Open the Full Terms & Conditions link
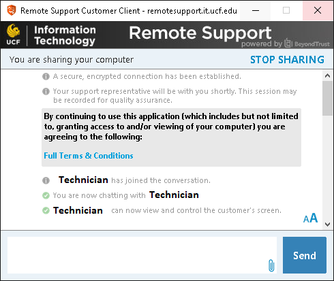 (x=89, y=156)
